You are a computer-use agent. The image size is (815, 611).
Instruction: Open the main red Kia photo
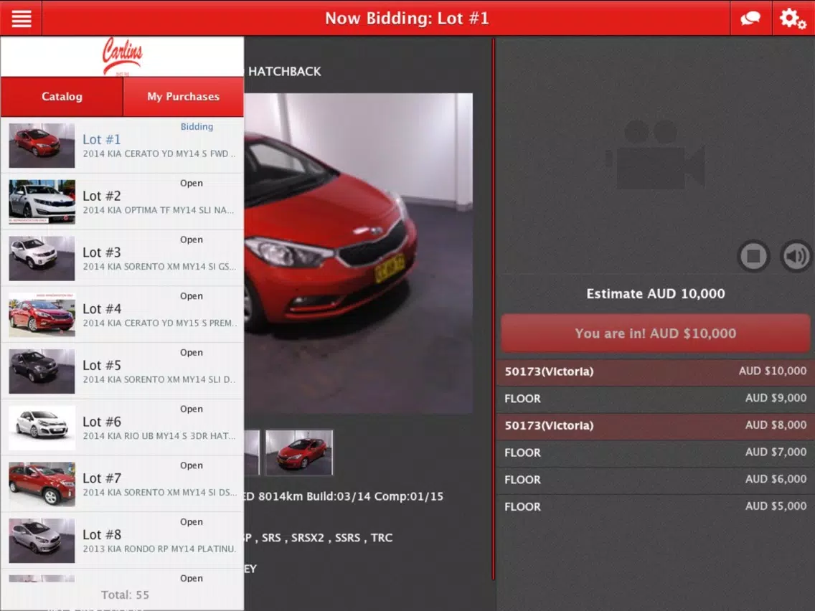click(x=358, y=253)
